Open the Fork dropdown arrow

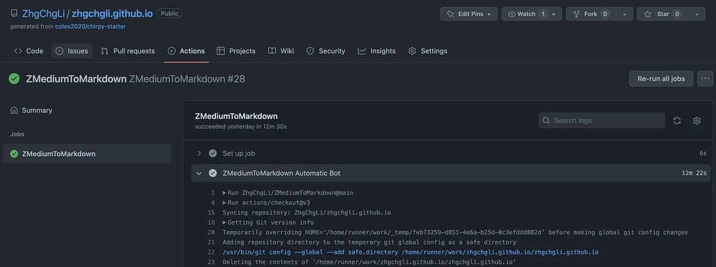[x=624, y=14]
